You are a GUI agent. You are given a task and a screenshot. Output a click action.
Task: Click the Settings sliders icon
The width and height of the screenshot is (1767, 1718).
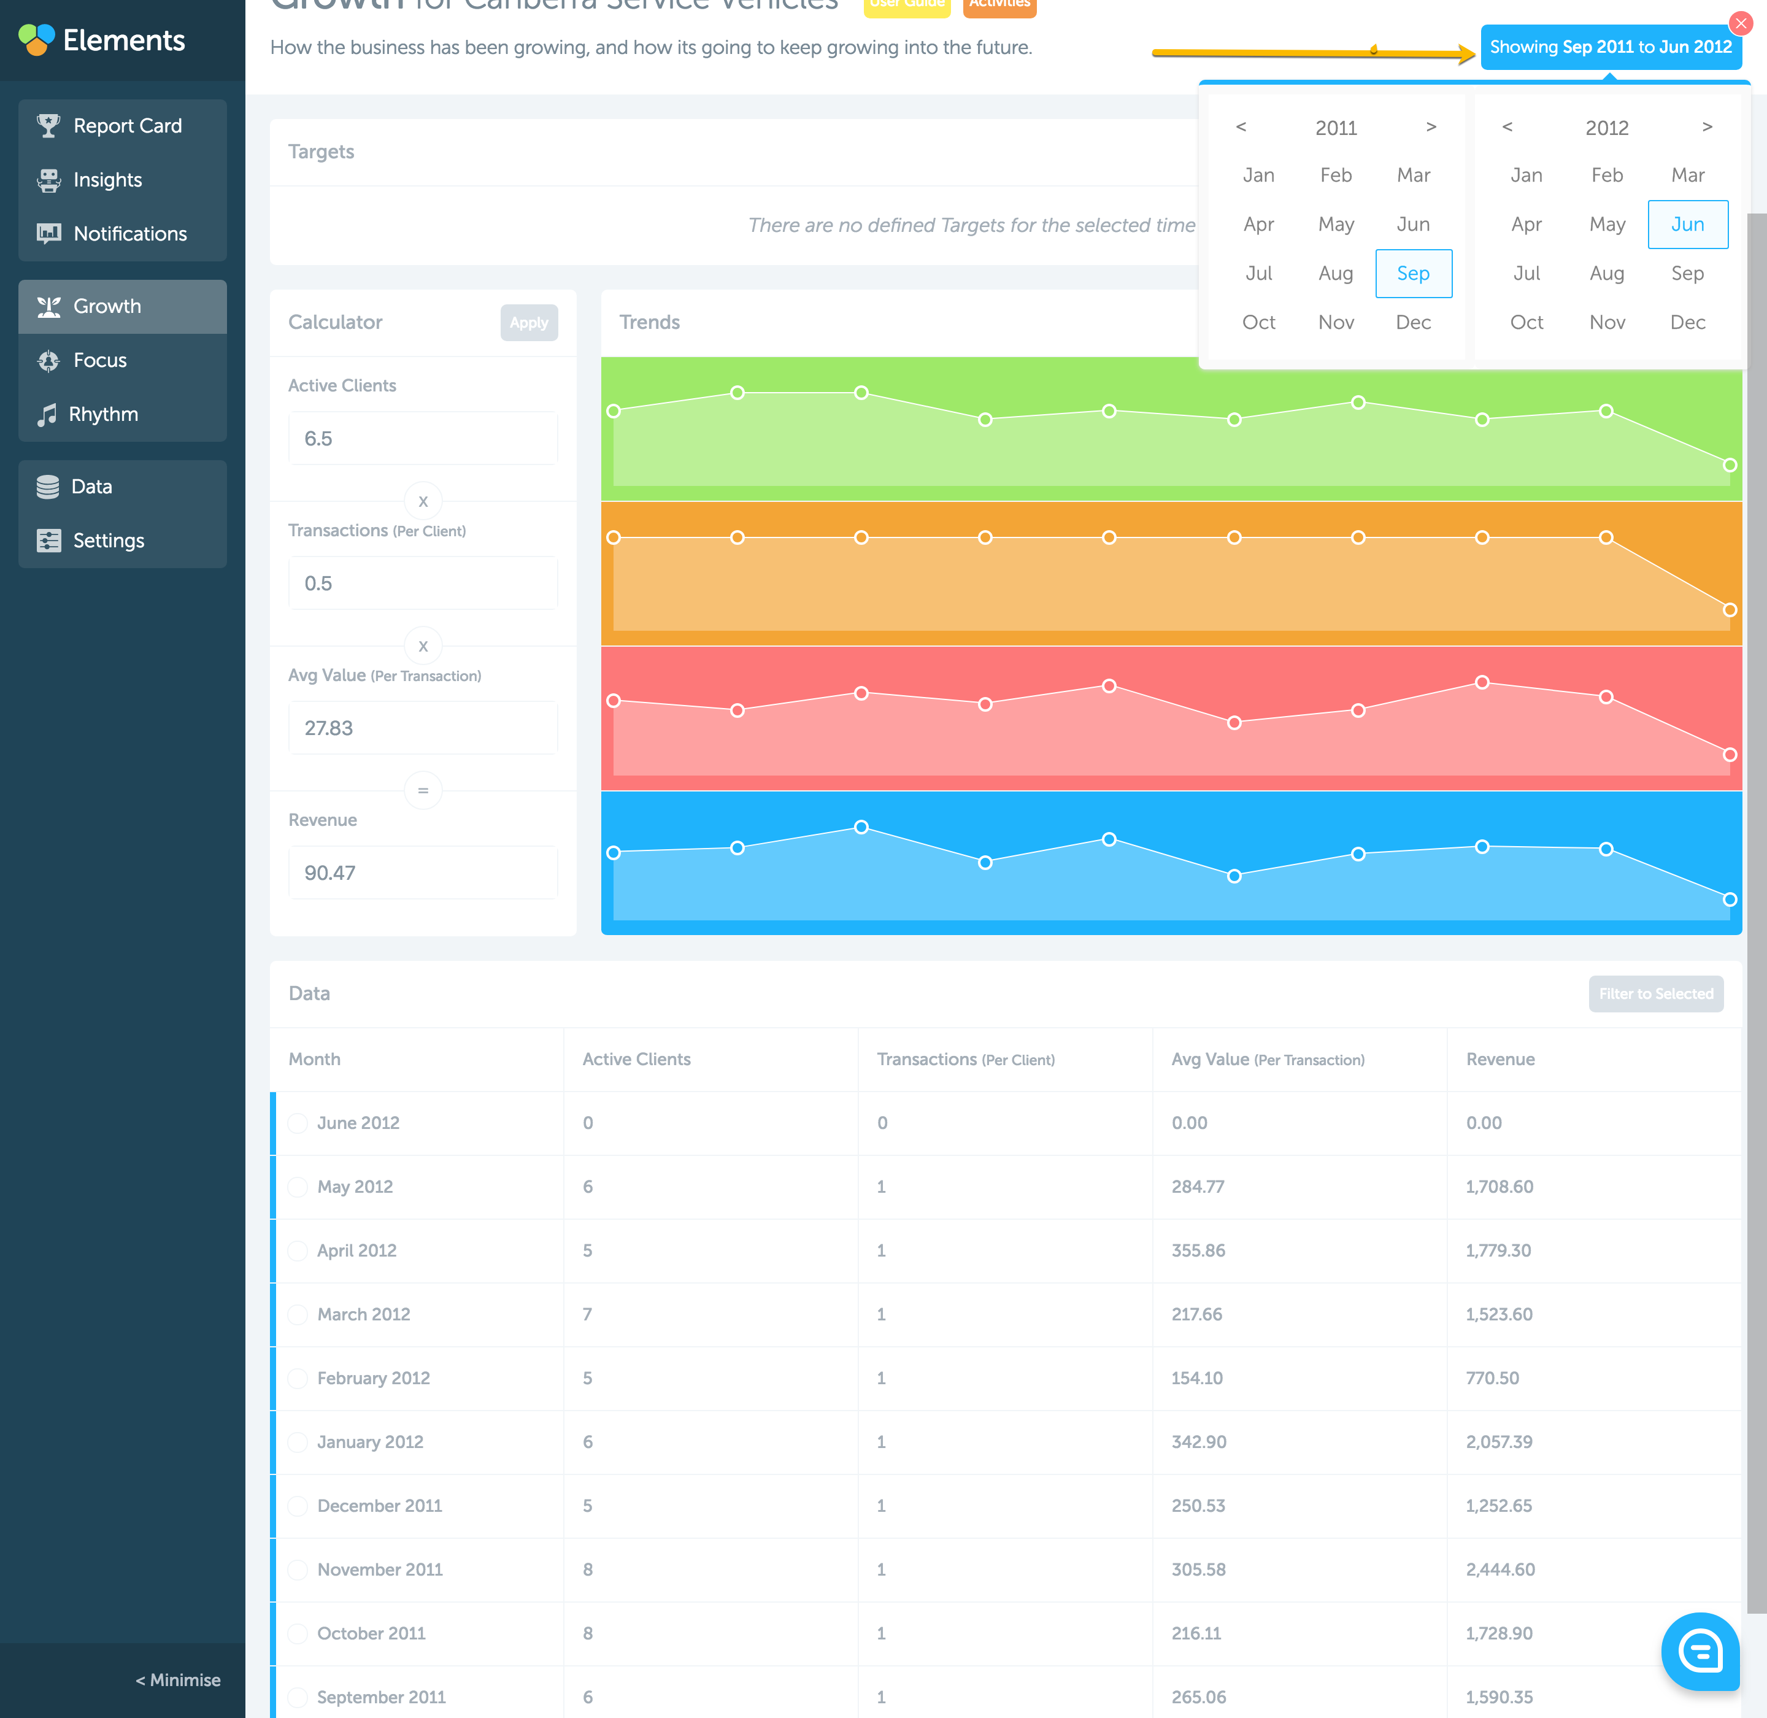point(48,541)
